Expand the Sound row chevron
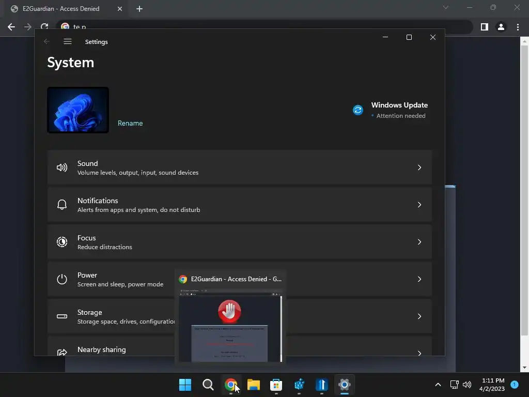 pyautogui.click(x=419, y=167)
